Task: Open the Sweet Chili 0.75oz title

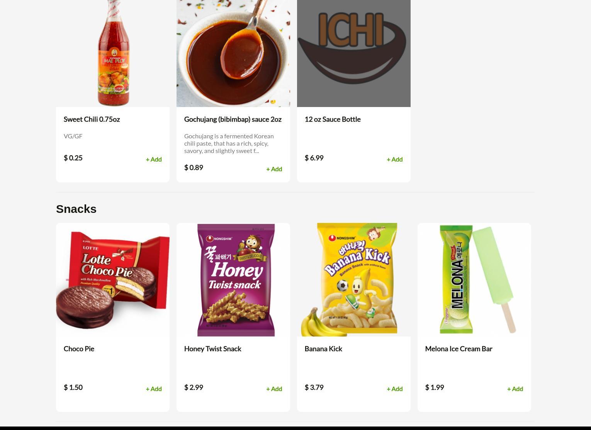Action: [x=92, y=119]
